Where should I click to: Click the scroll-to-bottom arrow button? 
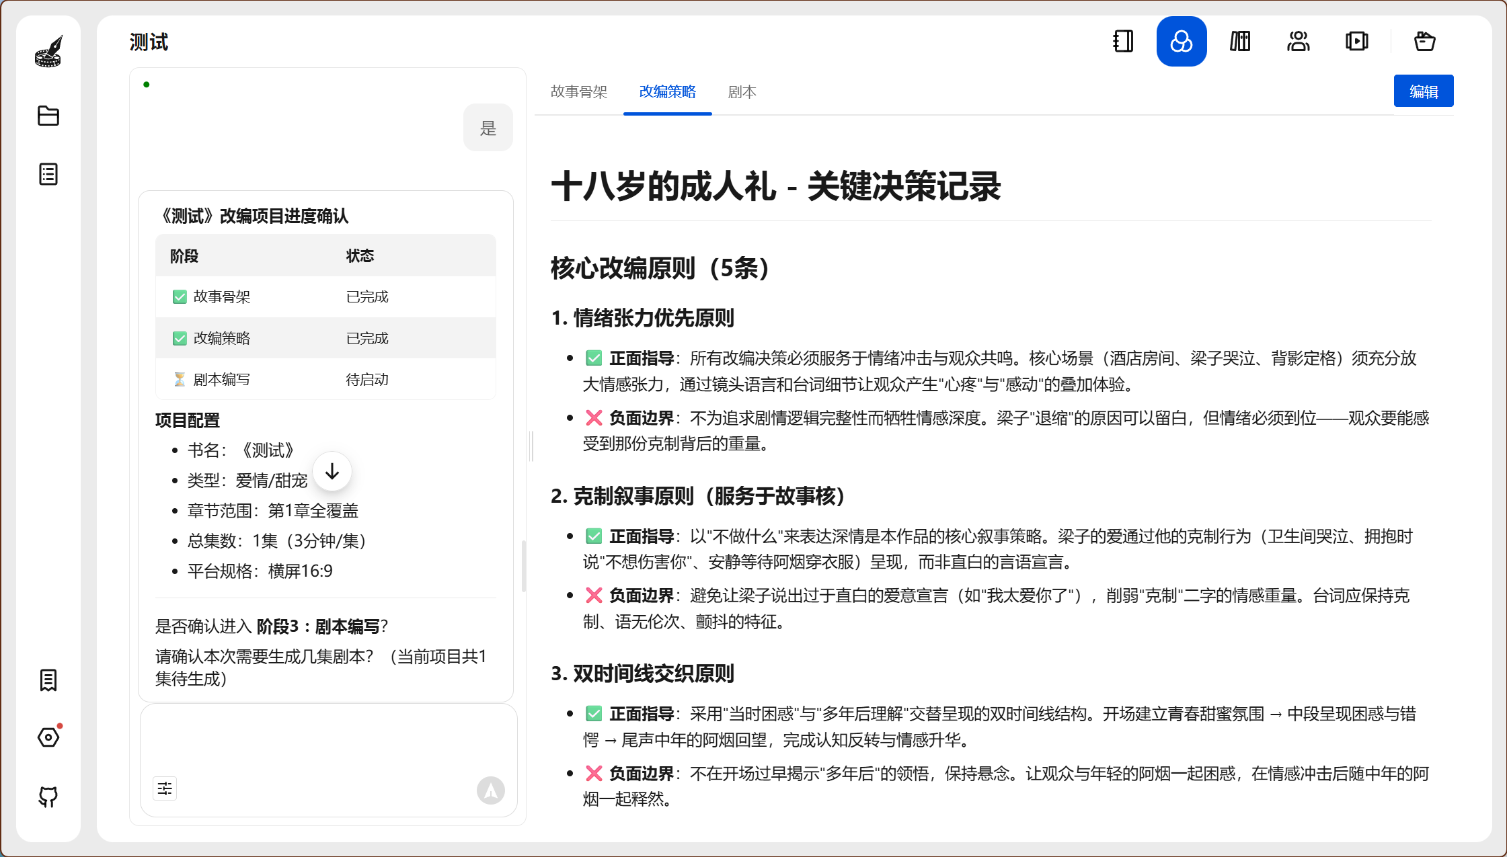(x=332, y=472)
